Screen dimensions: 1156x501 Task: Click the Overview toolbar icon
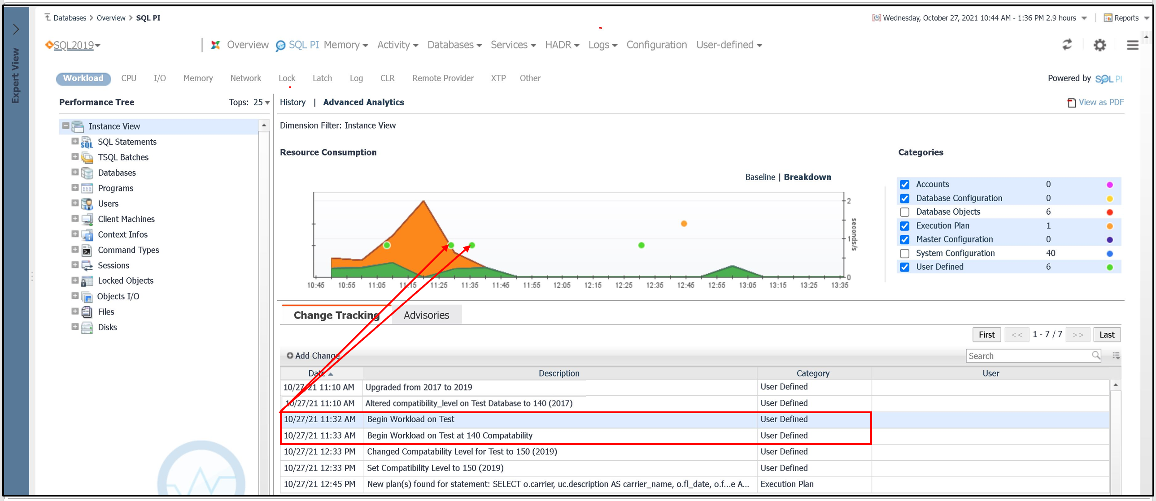[215, 45]
